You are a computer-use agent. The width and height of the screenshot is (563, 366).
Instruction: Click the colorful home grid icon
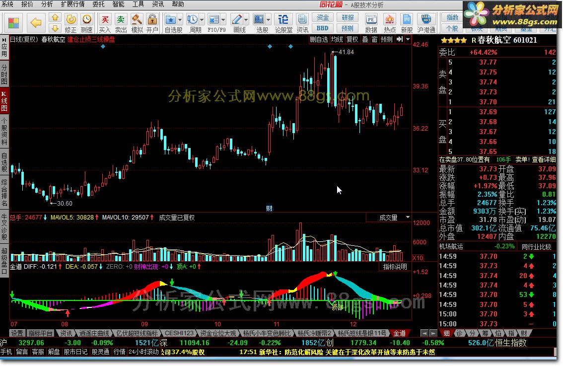(x=13, y=23)
